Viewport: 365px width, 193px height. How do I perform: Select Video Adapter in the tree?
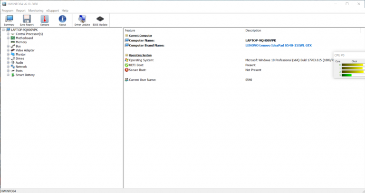(x=25, y=50)
